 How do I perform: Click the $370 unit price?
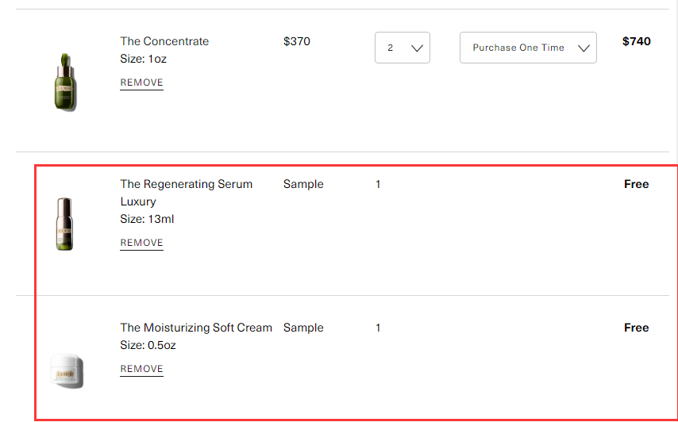pos(296,41)
